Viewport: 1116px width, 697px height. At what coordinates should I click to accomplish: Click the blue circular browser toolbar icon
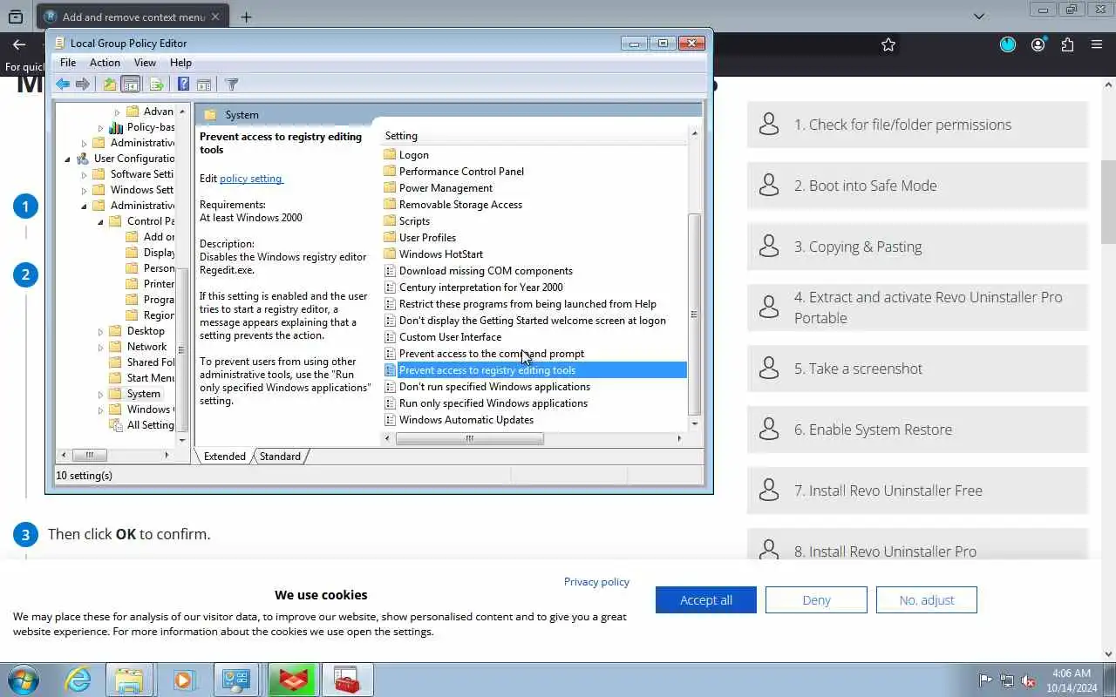(1008, 44)
